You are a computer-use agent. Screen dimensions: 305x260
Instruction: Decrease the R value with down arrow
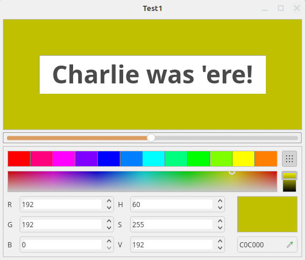[109, 208]
